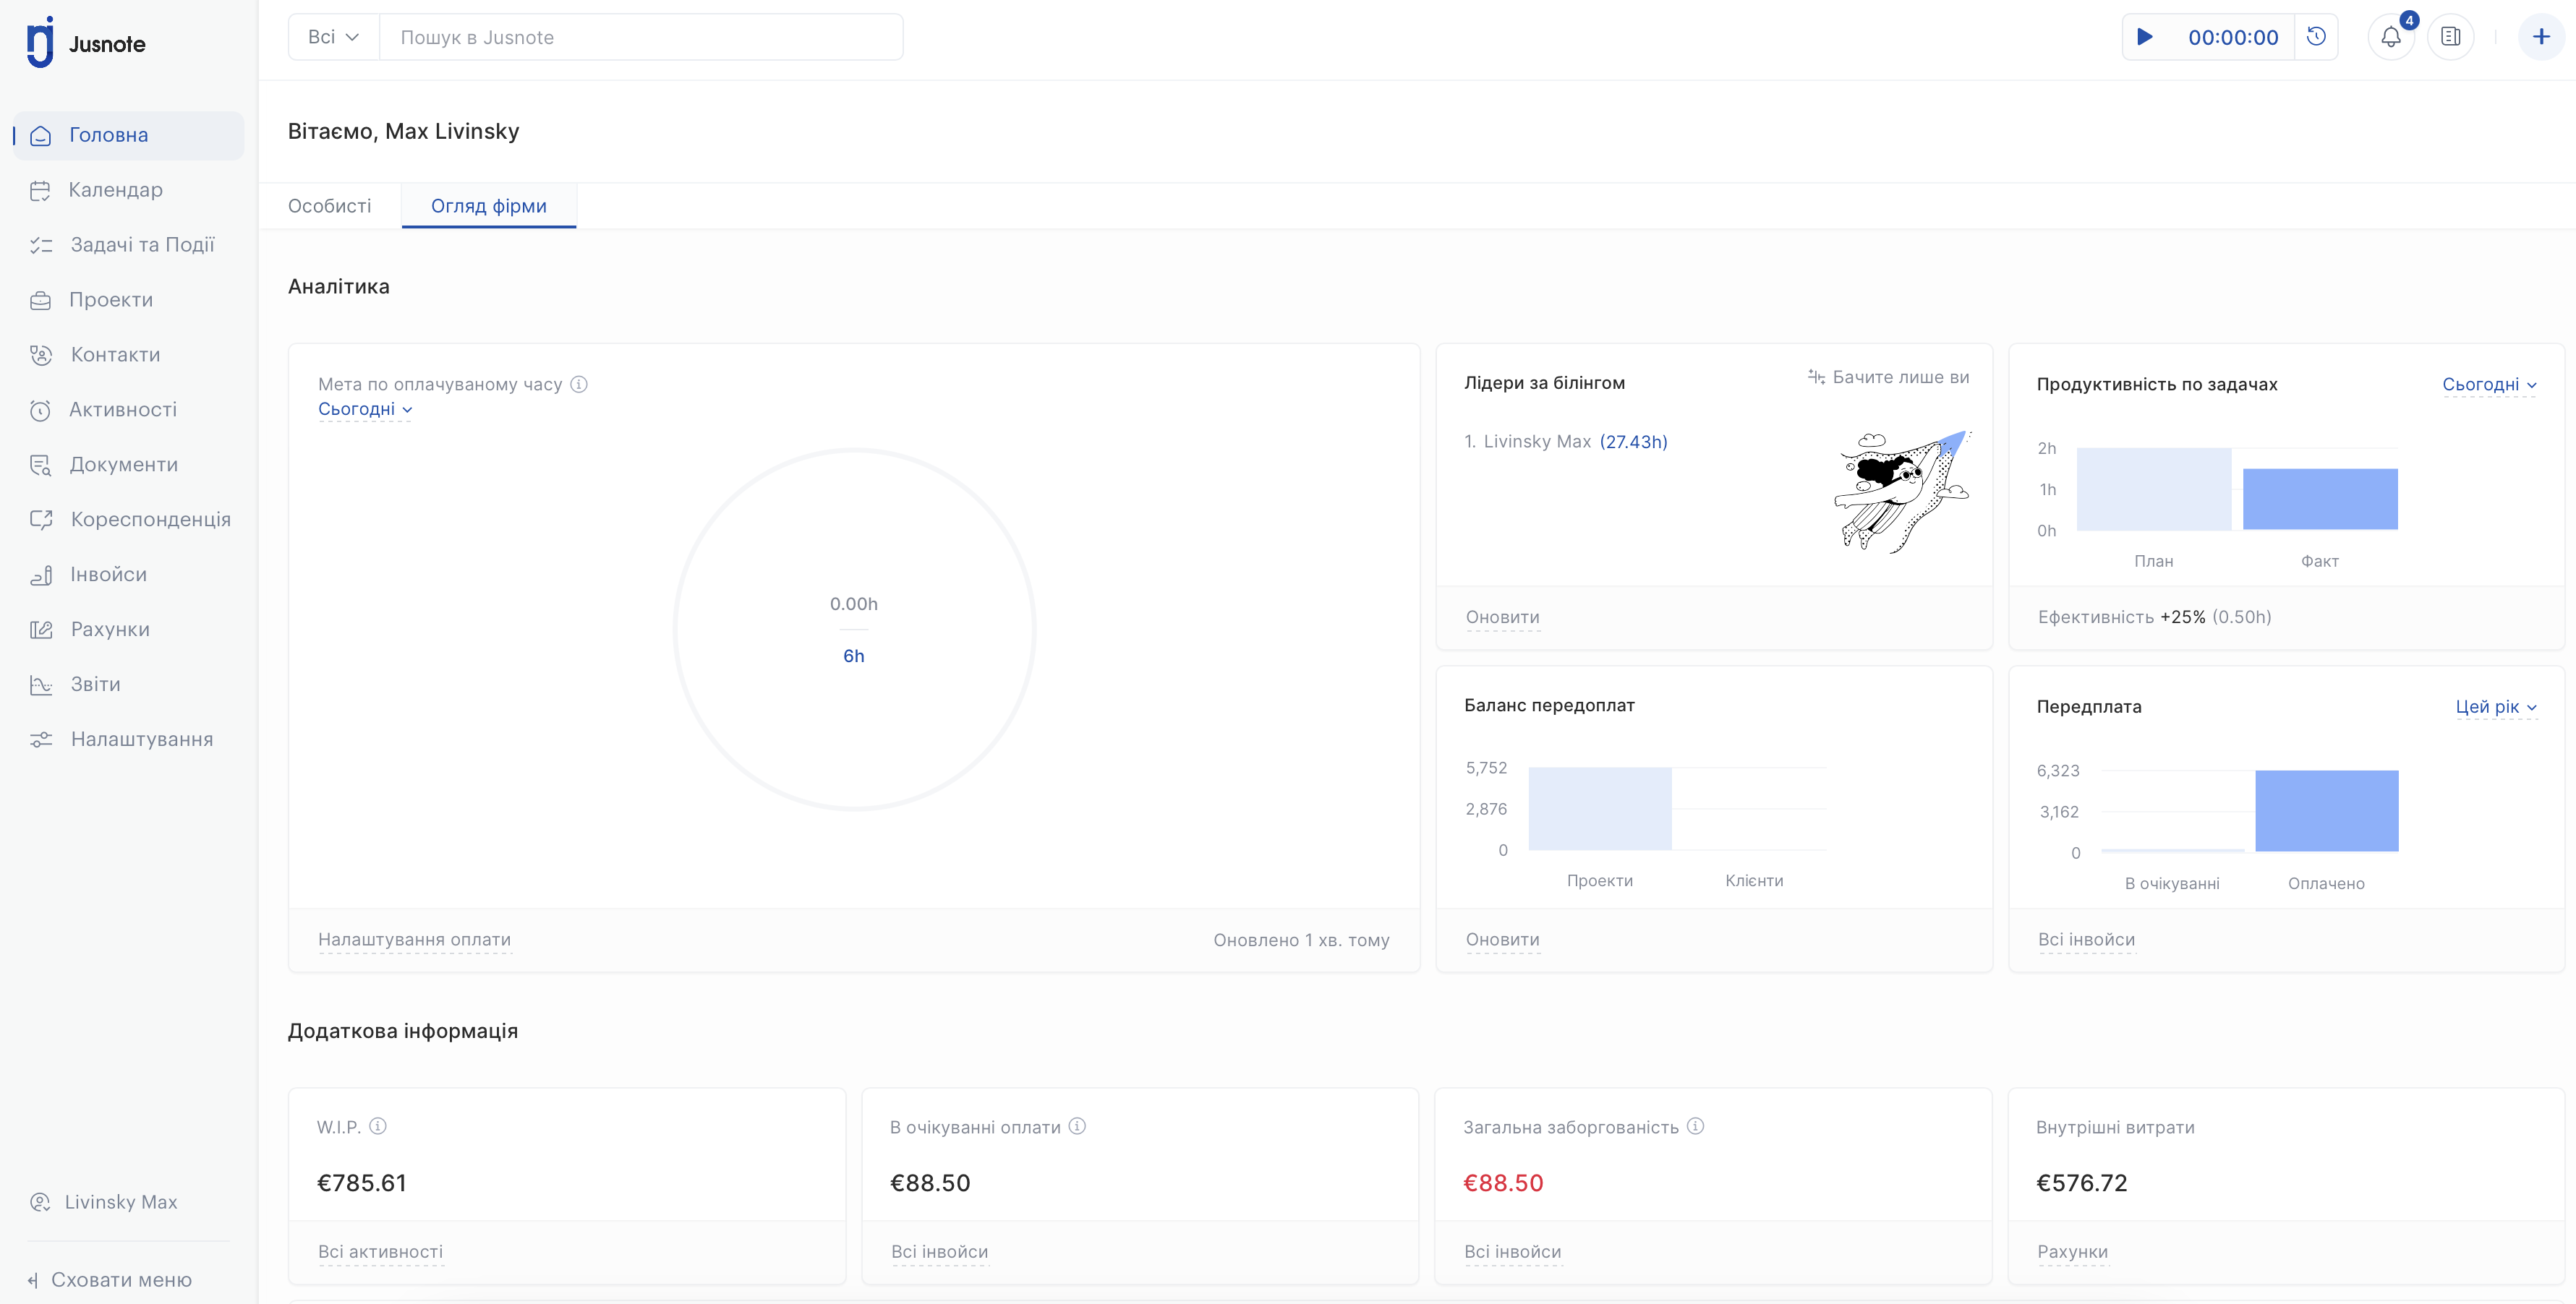The image size is (2576, 1304).
Task: Open the side panel notes icon
Action: coord(2451,37)
